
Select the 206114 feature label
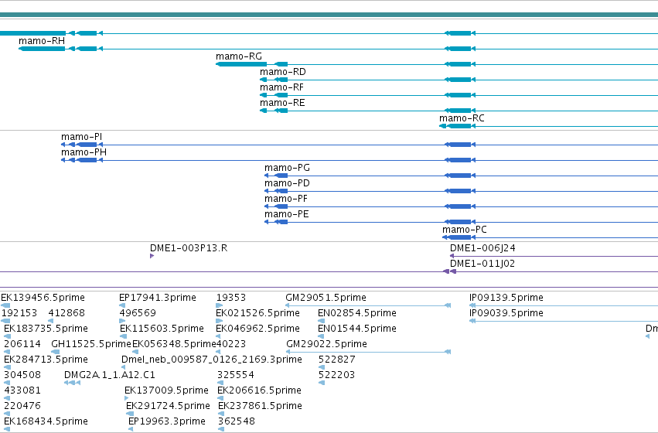tap(22, 344)
